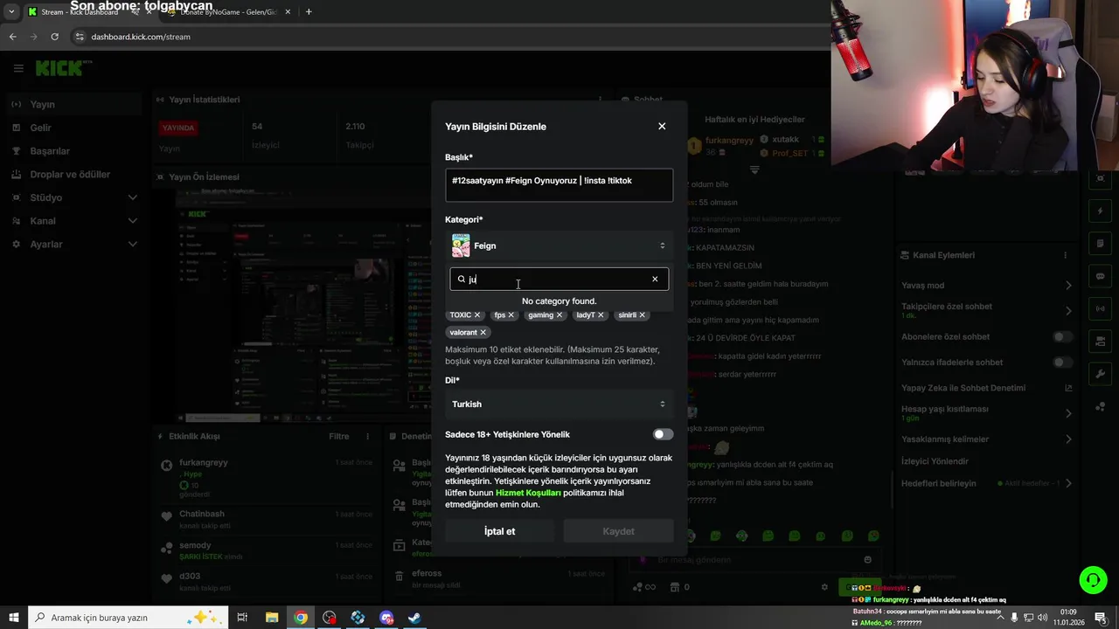Toggle Sadece 18+ Yetişkinlere Yönelik switch

(x=664, y=434)
